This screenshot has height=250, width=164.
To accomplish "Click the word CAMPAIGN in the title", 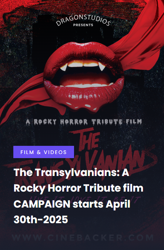I will coord(42,204).
